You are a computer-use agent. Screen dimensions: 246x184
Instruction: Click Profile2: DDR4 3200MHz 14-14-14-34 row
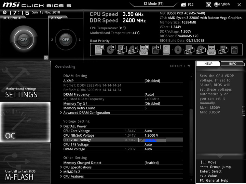coord(92,90)
